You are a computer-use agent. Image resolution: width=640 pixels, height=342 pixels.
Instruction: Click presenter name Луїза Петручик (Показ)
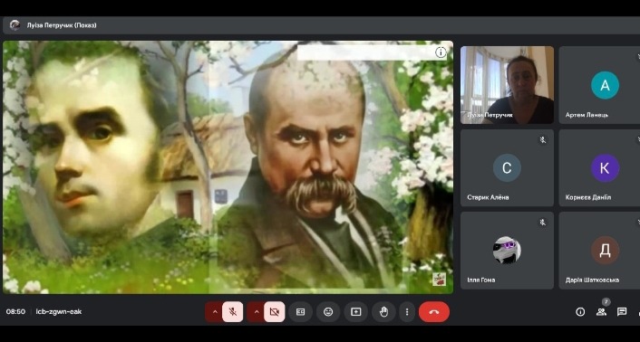pos(62,25)
